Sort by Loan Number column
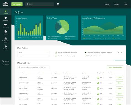 (23, 73)
